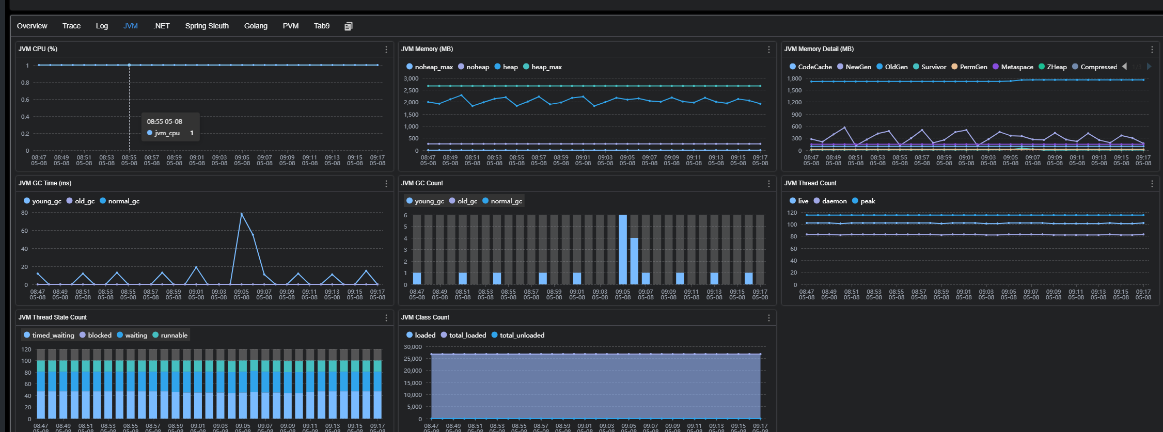Toggle daemon series in JVM Thread Count

coord(830,201)
